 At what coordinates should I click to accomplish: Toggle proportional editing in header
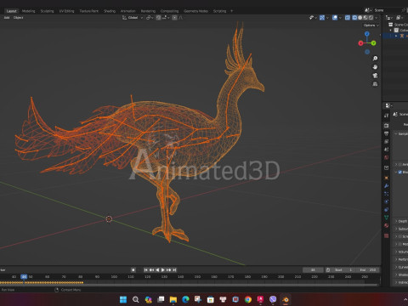(x=175, y=18)
